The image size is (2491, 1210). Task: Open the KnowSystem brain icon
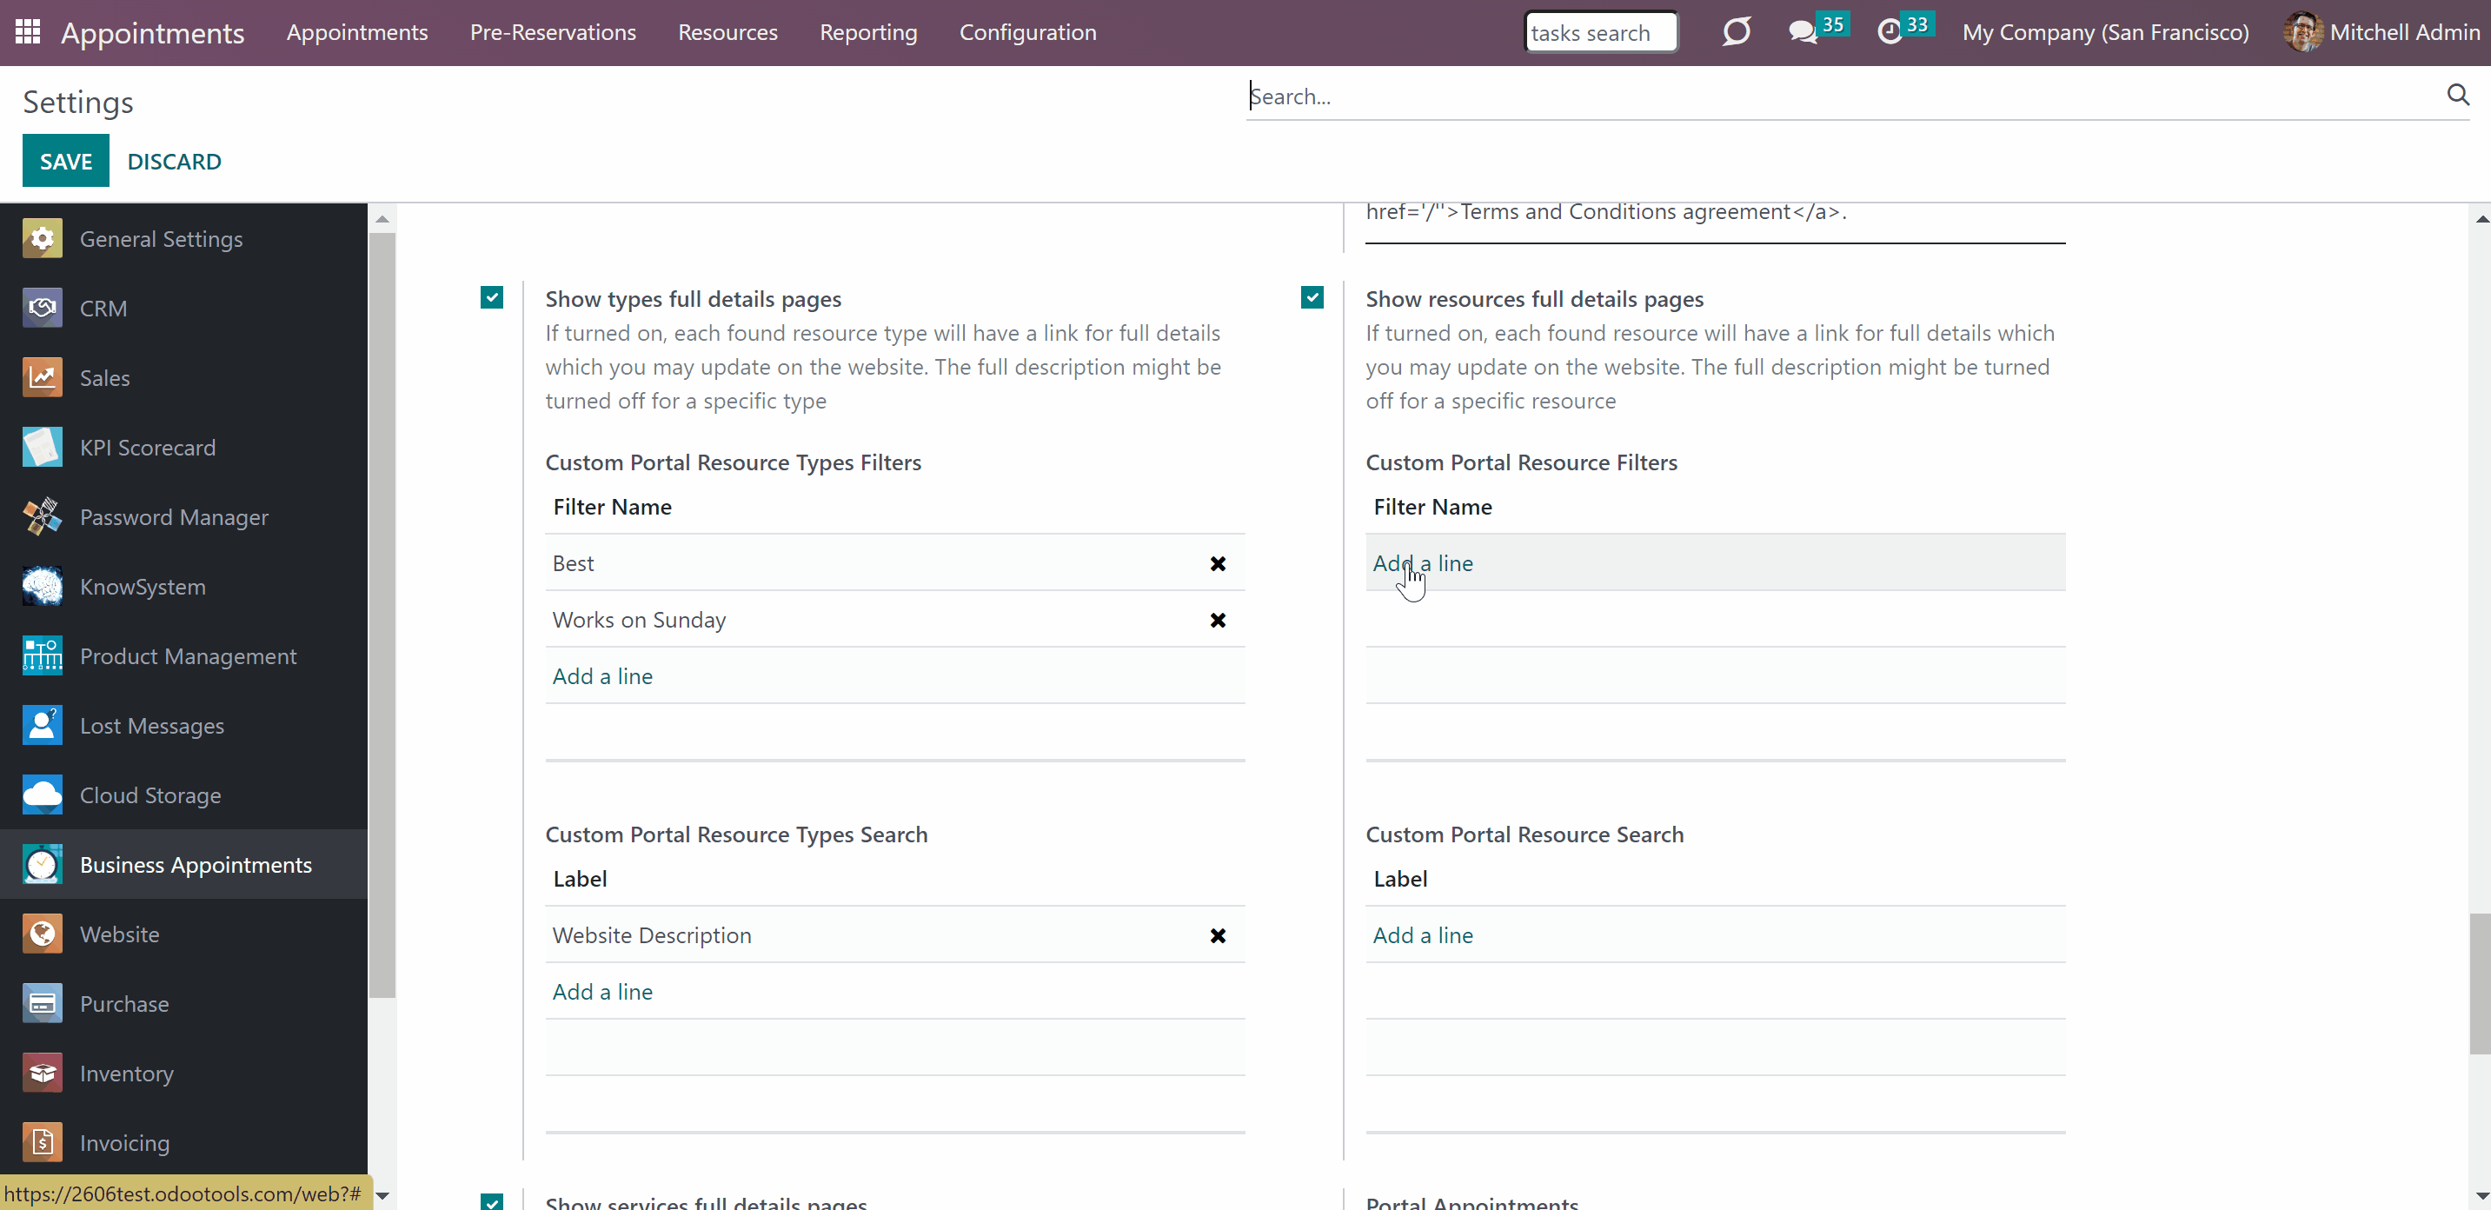(43, 587)
